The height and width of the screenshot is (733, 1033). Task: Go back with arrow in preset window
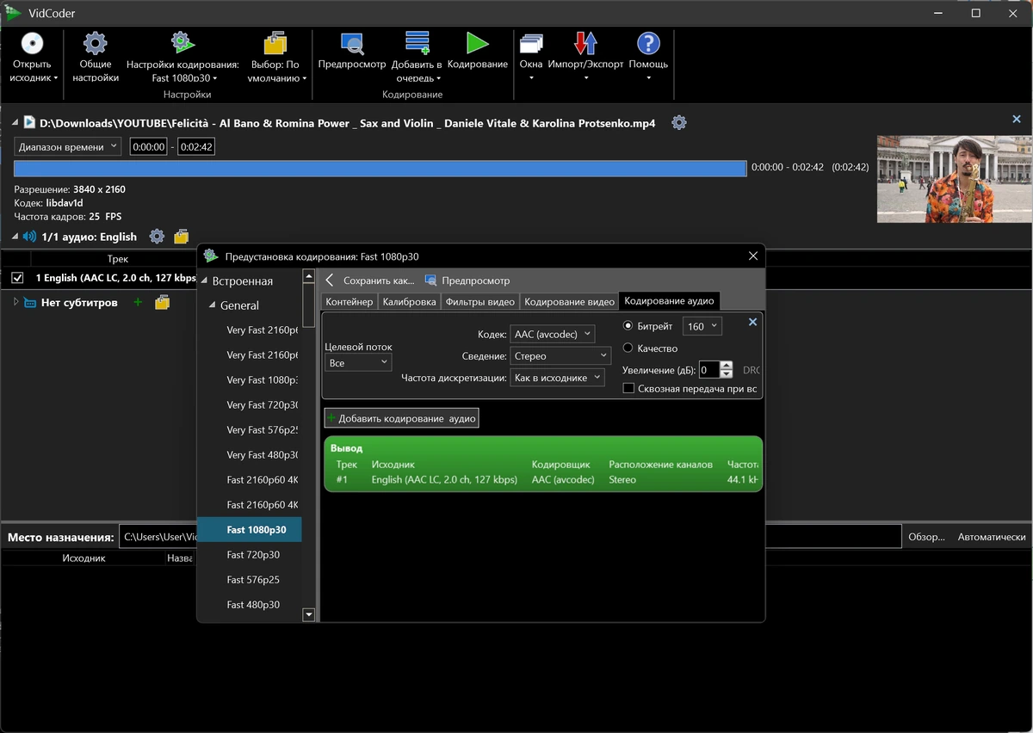330,280
